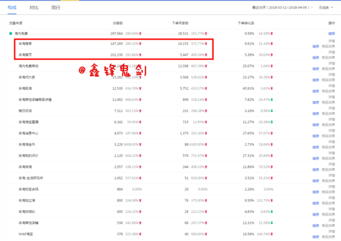The height and width of the screenshot is (241, 341).
Task: Open 趋势 for the 1,452 visitors row
Action: click(x=316, y=181)
